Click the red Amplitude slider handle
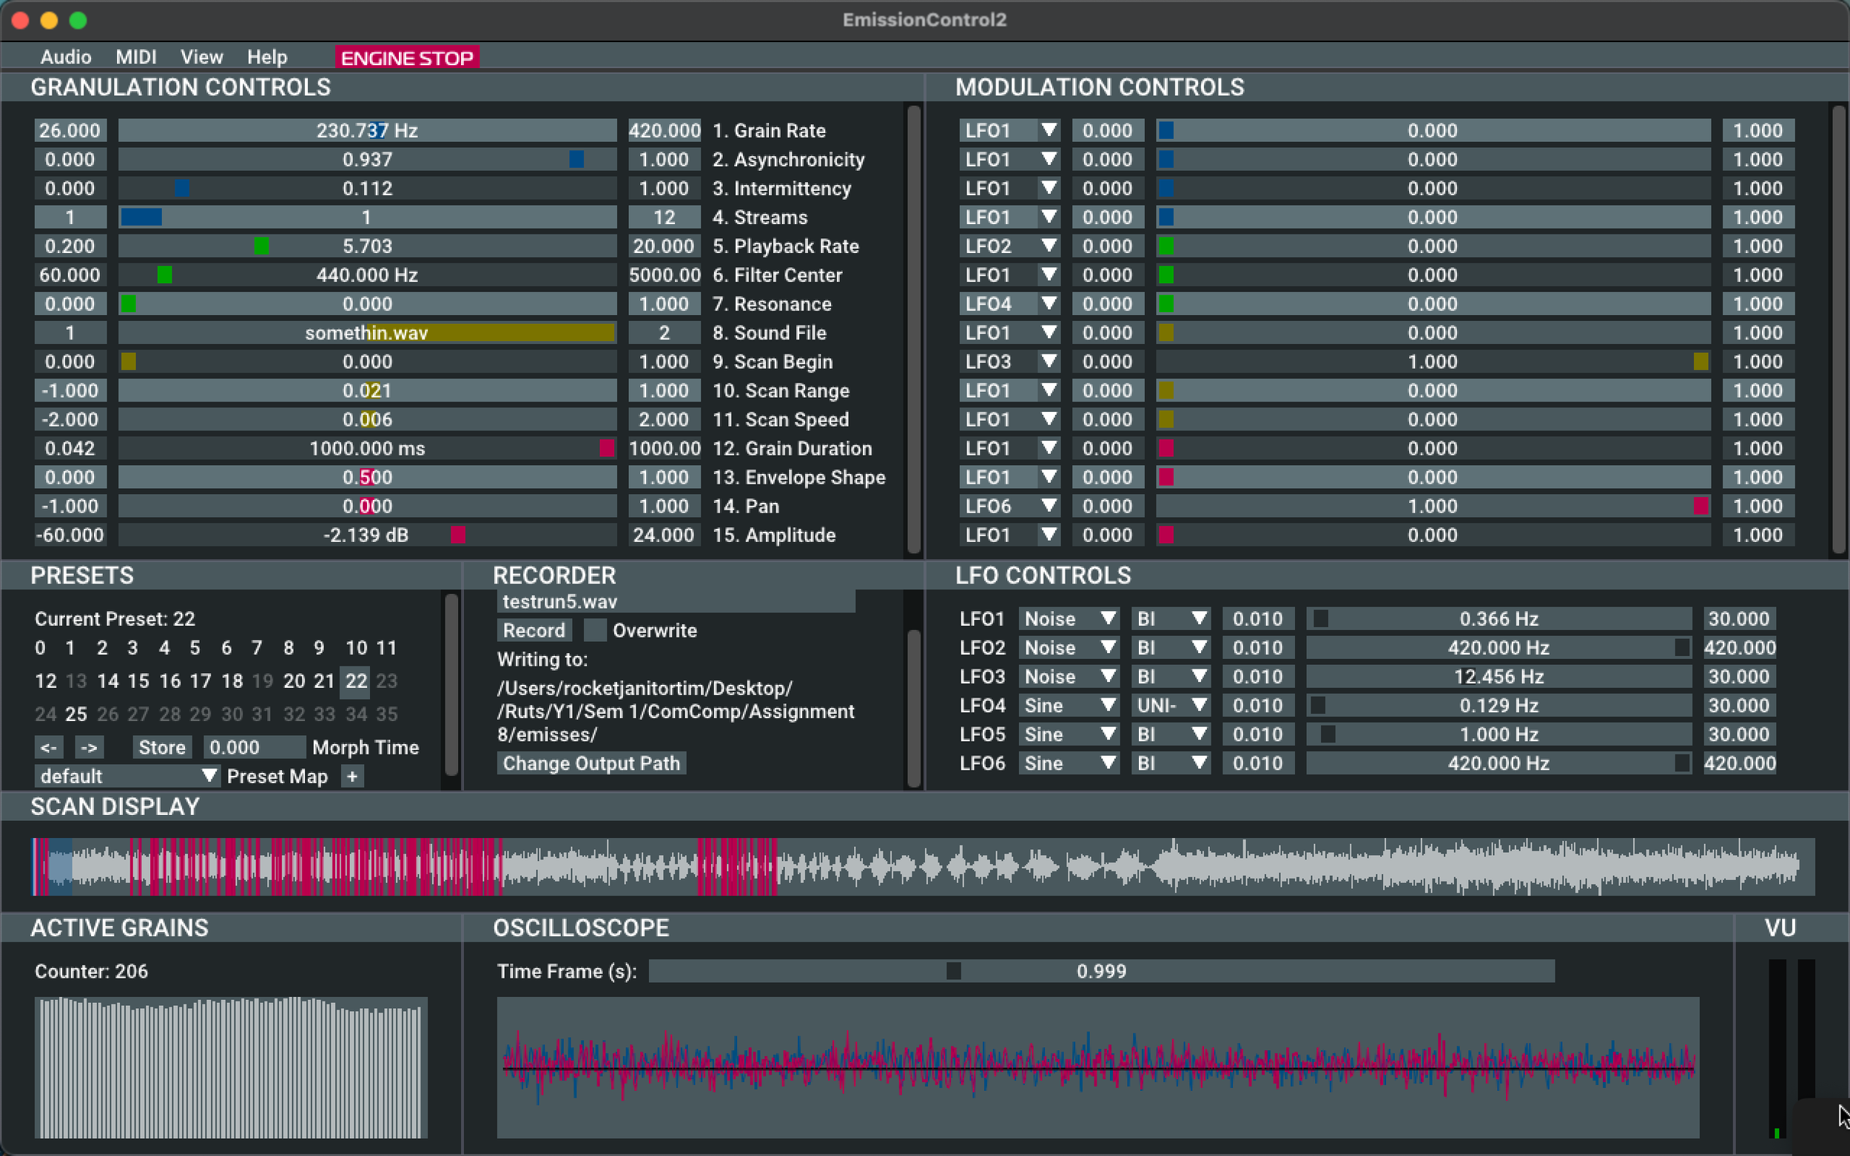1850x1156 pixels. click(458, 535)
